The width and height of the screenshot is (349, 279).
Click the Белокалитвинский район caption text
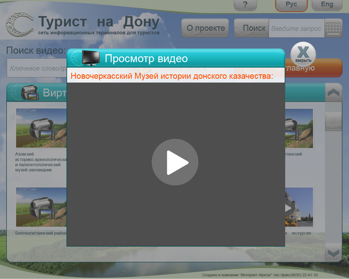tap(41, 233)
